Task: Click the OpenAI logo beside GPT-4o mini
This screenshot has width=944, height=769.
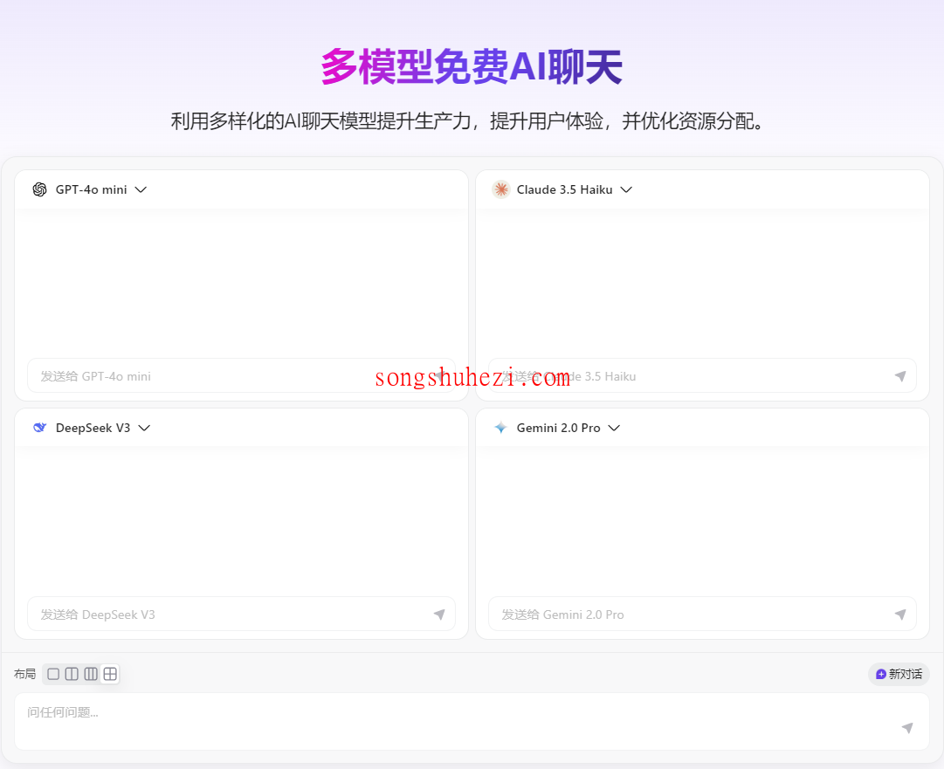Action: pos(40,189)
